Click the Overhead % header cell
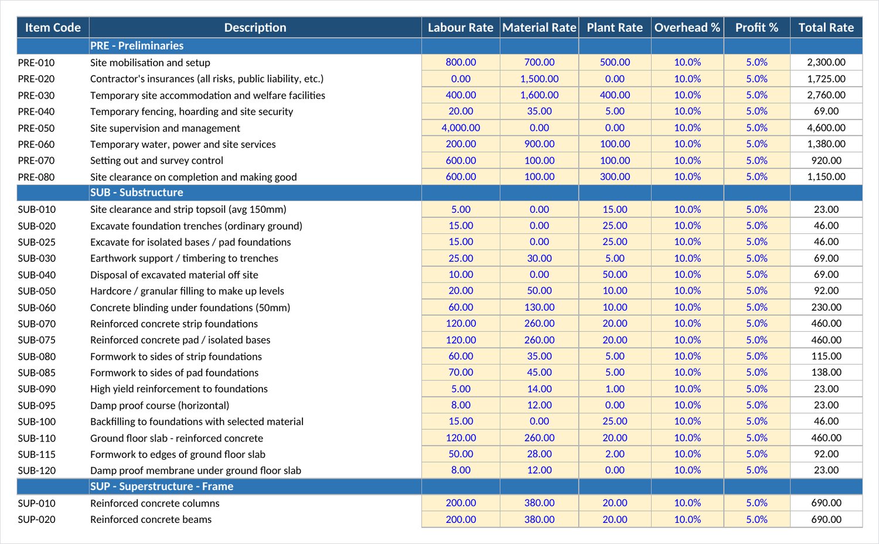 687,28
